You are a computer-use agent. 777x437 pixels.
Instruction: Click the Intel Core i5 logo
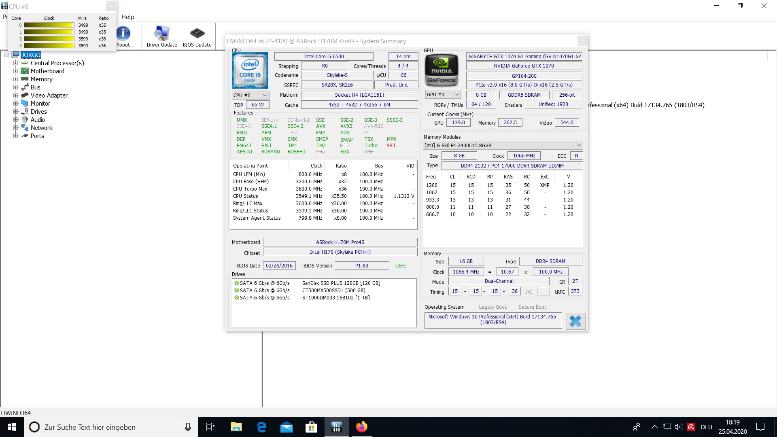tap(250, 70)
